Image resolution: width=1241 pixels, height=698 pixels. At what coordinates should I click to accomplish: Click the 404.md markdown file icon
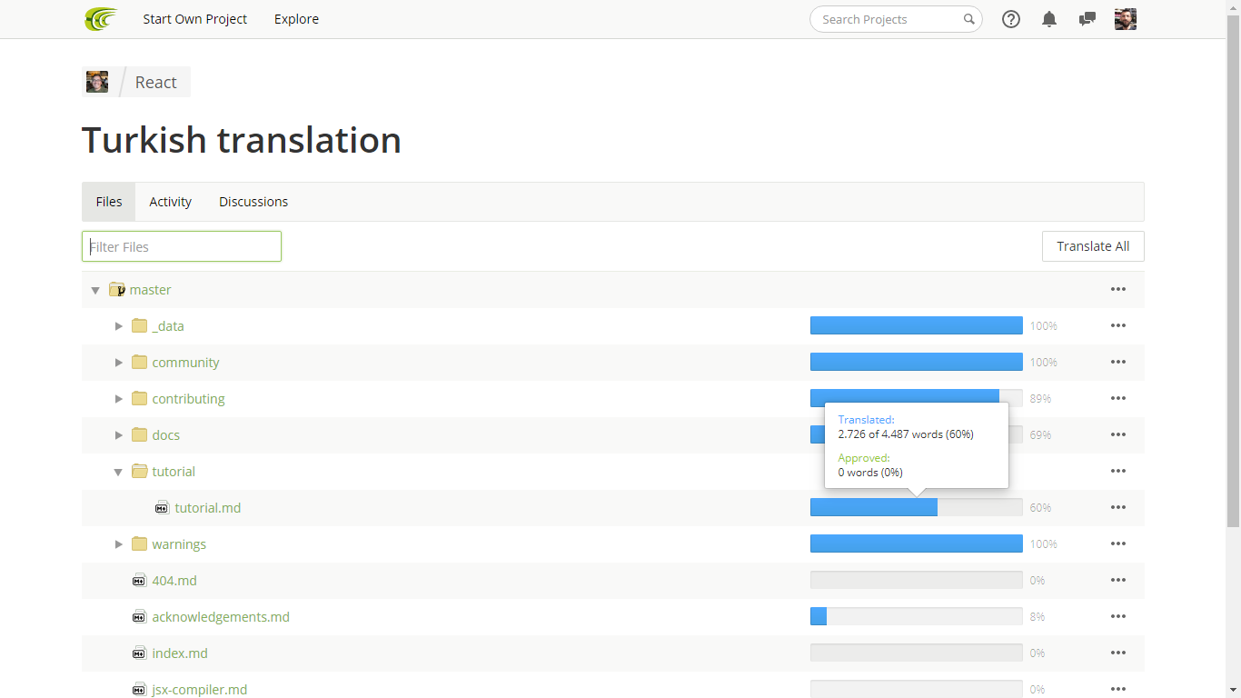coord(139,580)
